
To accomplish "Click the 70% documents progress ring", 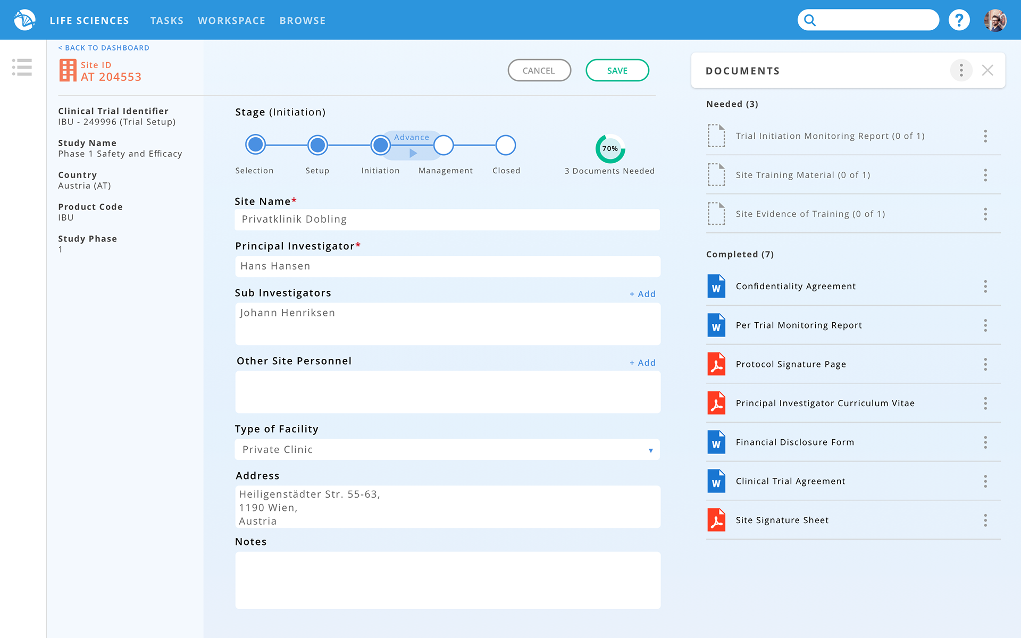I will 610,148.
